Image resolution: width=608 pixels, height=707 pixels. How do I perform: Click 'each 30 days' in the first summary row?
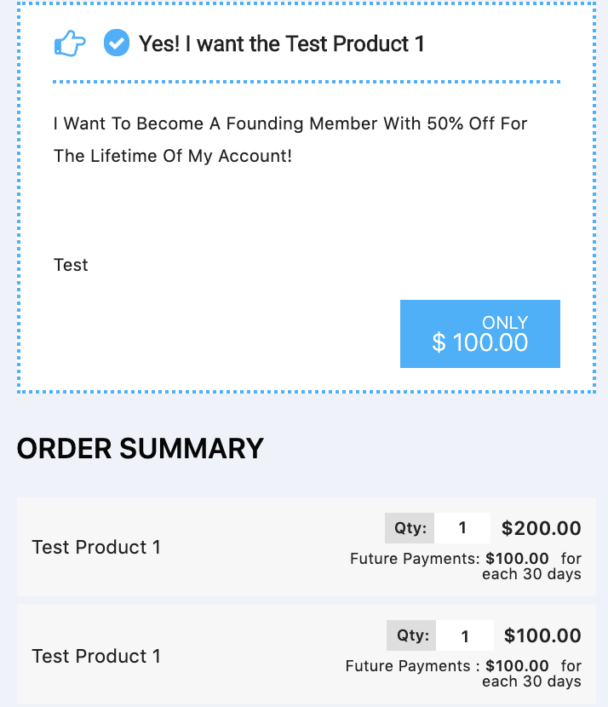[x=531, y=574]
